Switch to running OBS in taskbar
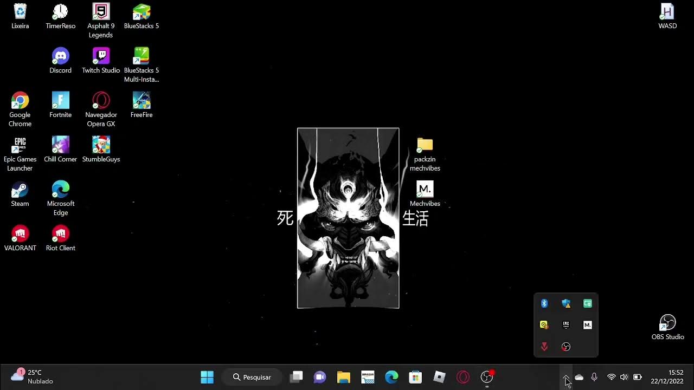The image size is (694, 390). tap(487, 377)
